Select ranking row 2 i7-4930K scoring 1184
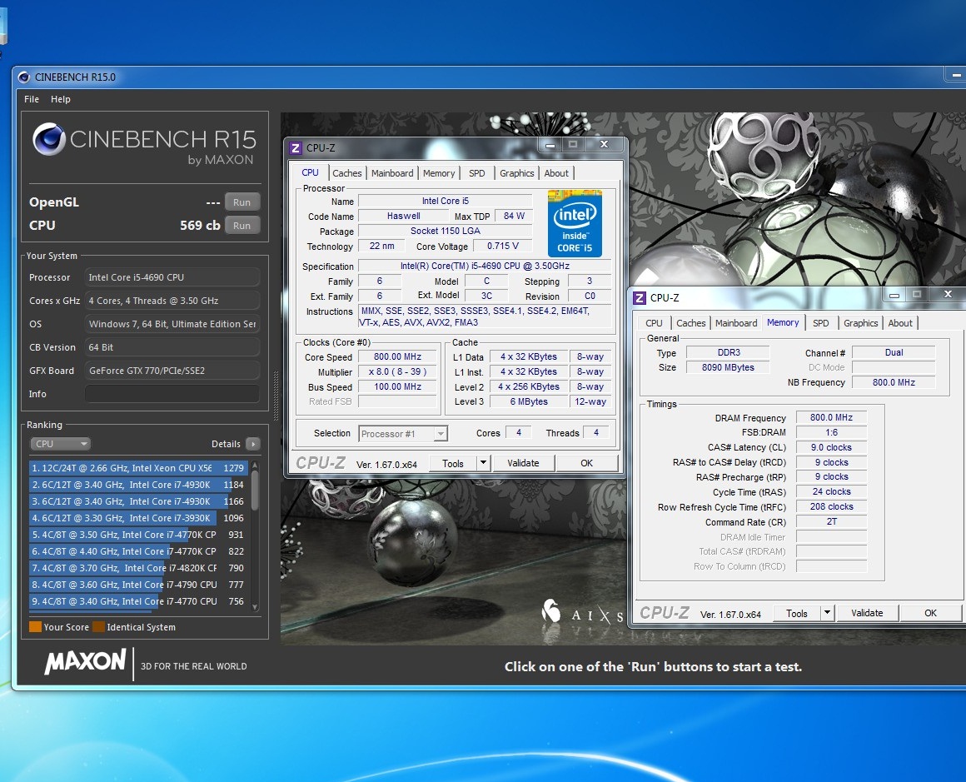This screenshot has height=782, width=966. (138, 485)
